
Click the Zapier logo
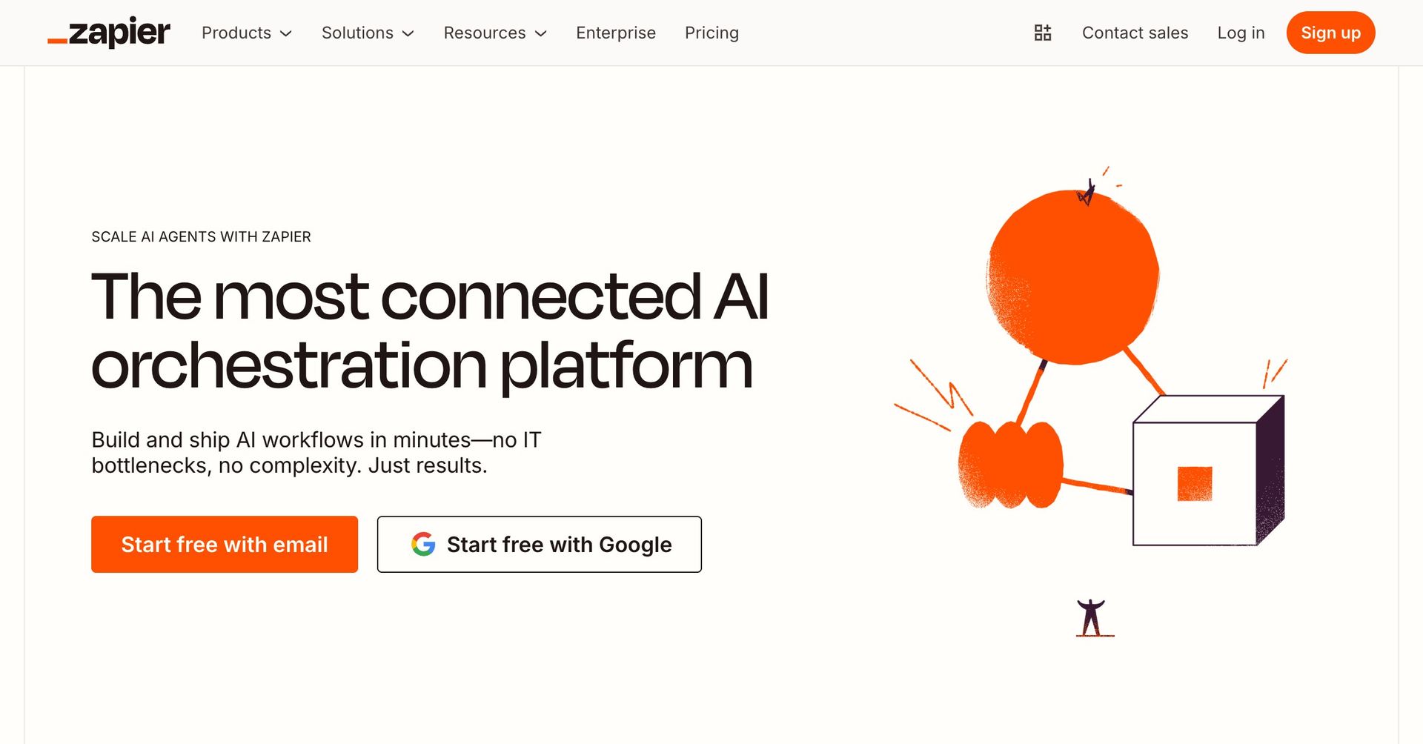point(108,33)
